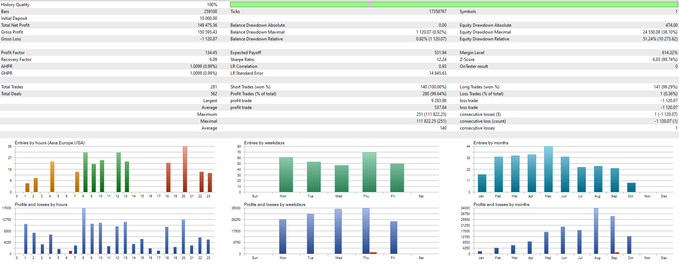Click the "10 000.00" deposit value
Screen dimensions: 679x267
(x=208, y=18)
